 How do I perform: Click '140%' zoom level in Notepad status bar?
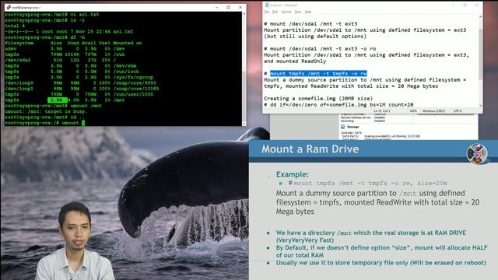point(413,111)
